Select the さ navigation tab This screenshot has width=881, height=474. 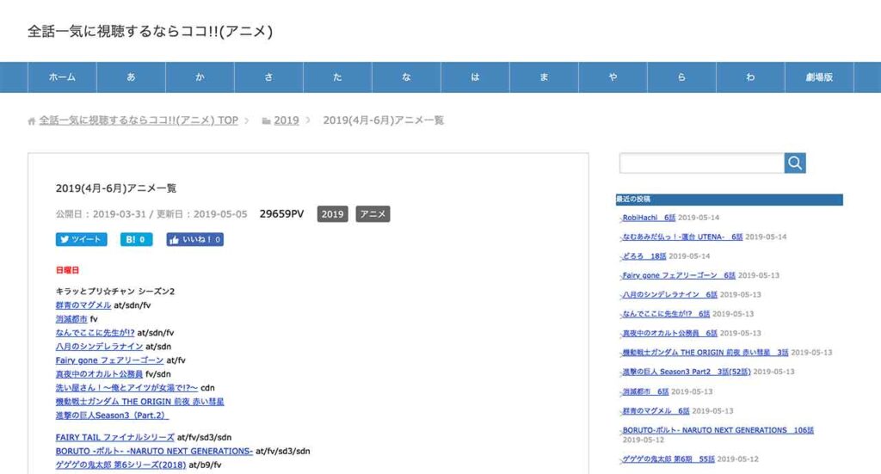tap(268, 77)
